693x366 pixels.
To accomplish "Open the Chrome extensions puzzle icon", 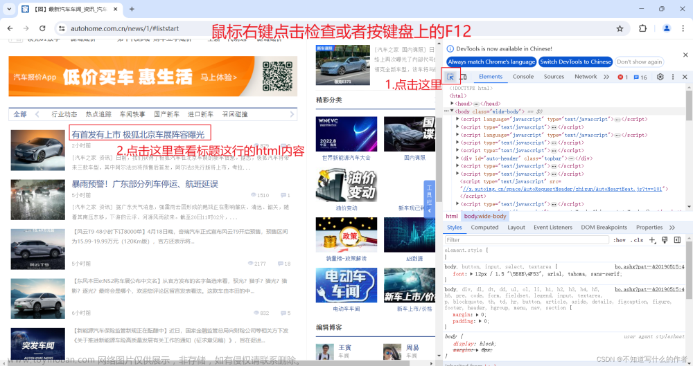I will point(642,28).
